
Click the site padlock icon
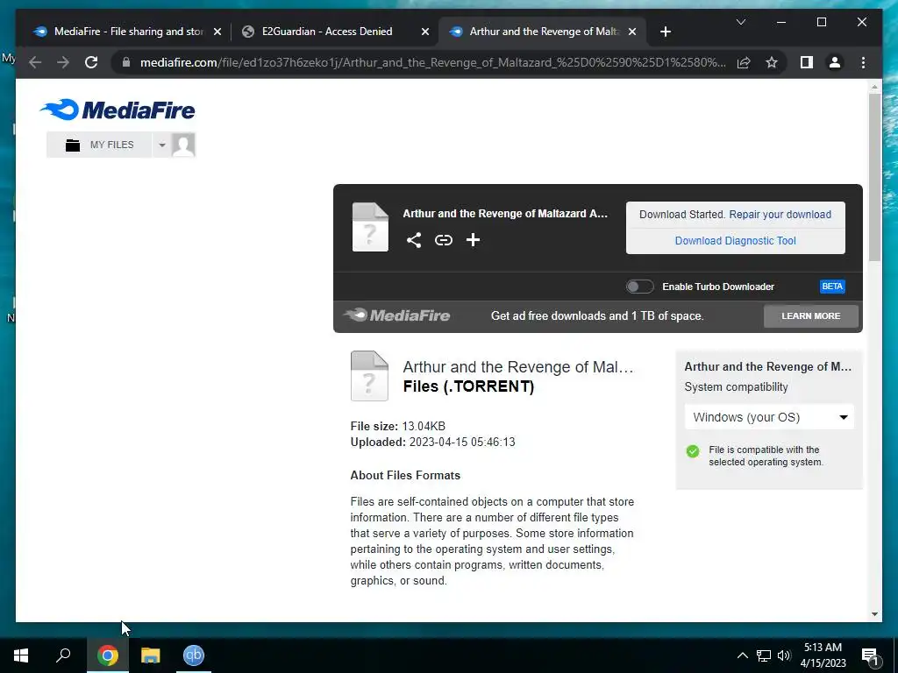pos(126,62)
